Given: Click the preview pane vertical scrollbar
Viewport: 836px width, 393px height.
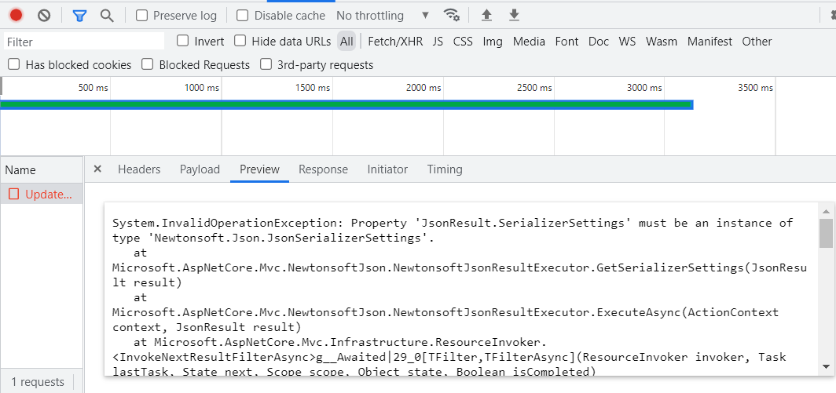Looking at the screenshot, I should click(x=826, y=234).
